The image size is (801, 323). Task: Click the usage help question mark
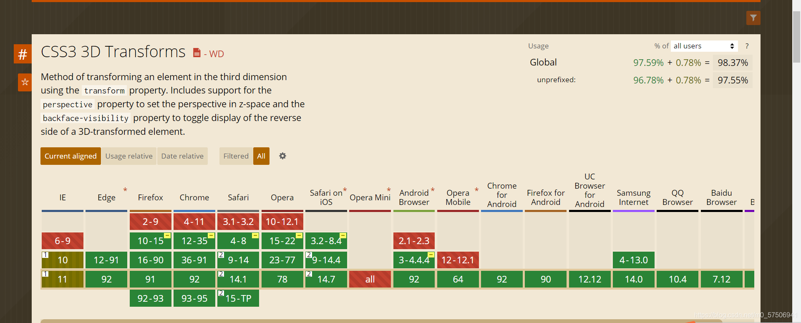(x=747, y=46)
